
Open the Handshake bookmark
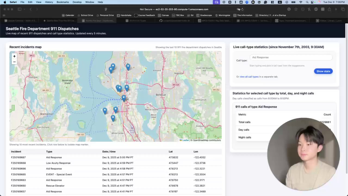coord(124,15)
